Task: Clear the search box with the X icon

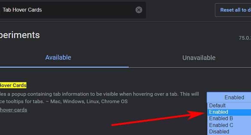Action: pos(139,10)
